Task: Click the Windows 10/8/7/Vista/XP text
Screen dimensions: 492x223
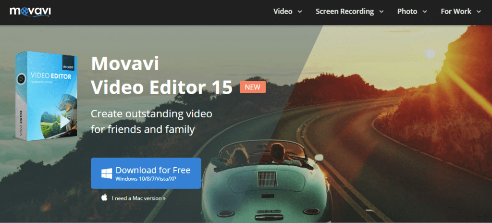Action: (x=147, y=179)
